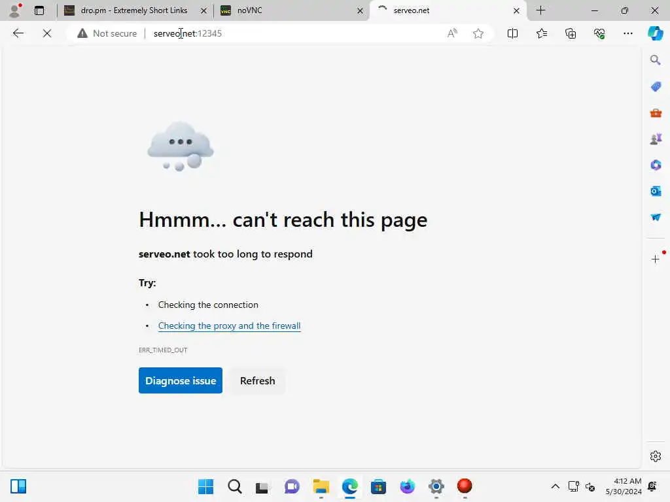The image size is (670, 502).
Task: Open File Explorer on taskbar
Action: pyautogui.click(x=321, y=486)
